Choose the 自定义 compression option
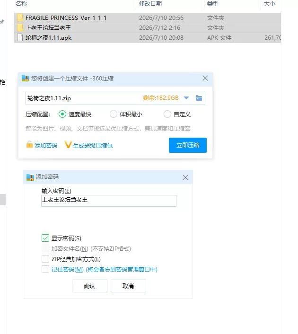The image size is (298, 334). tap(167, 114)
